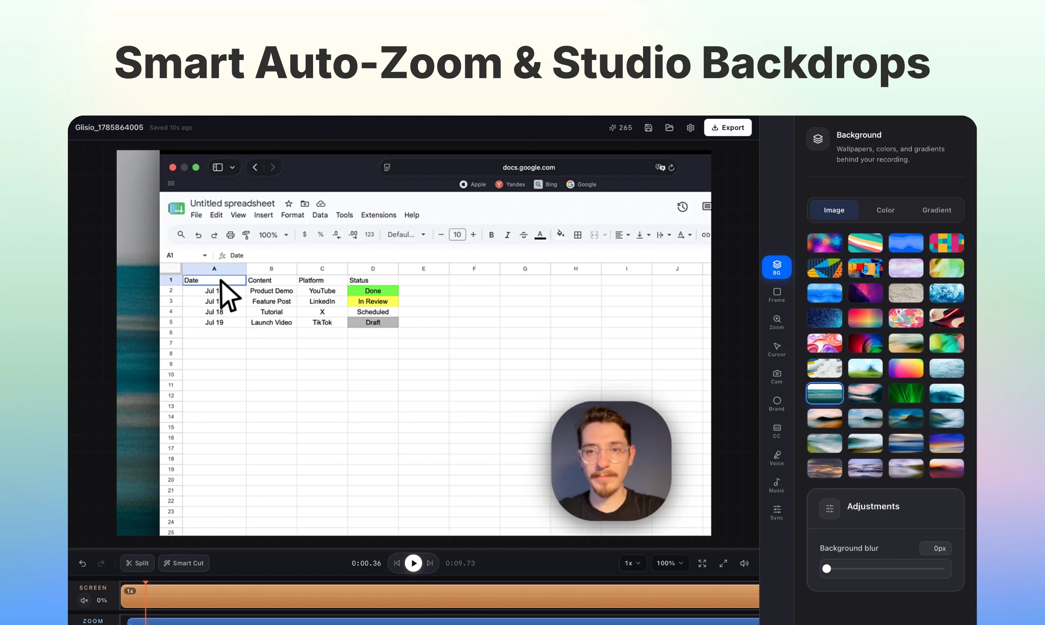The width and height of the screenshot is (1045, 625).
Task: Select the selected teal ocean wallpaper thumbnail
Action: [x=824, y=393]
